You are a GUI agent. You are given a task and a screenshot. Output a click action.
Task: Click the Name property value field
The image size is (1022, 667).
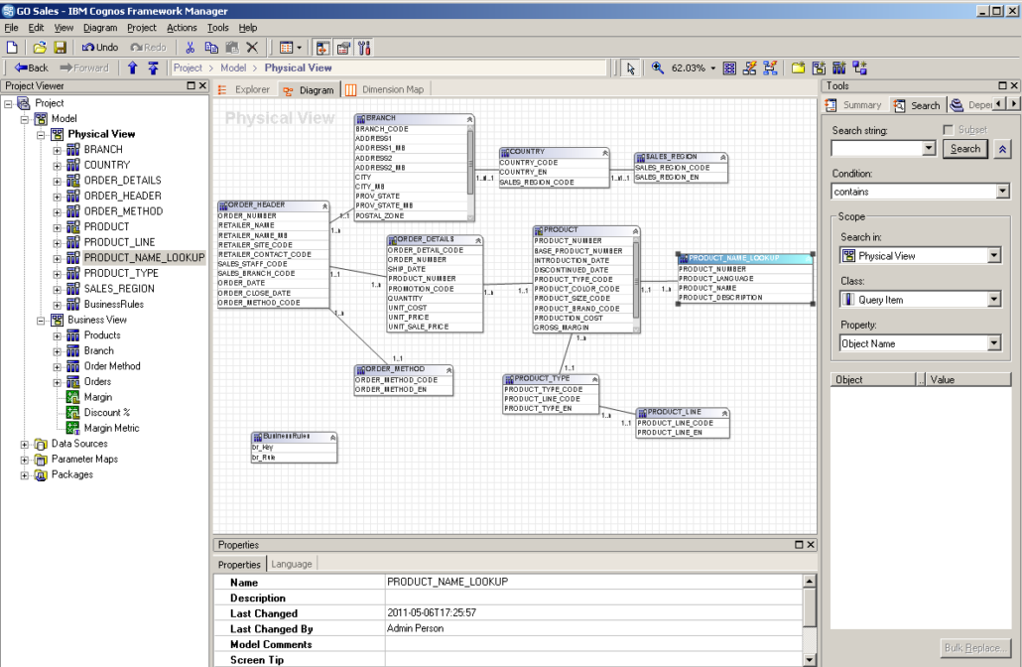pos(593,582)
